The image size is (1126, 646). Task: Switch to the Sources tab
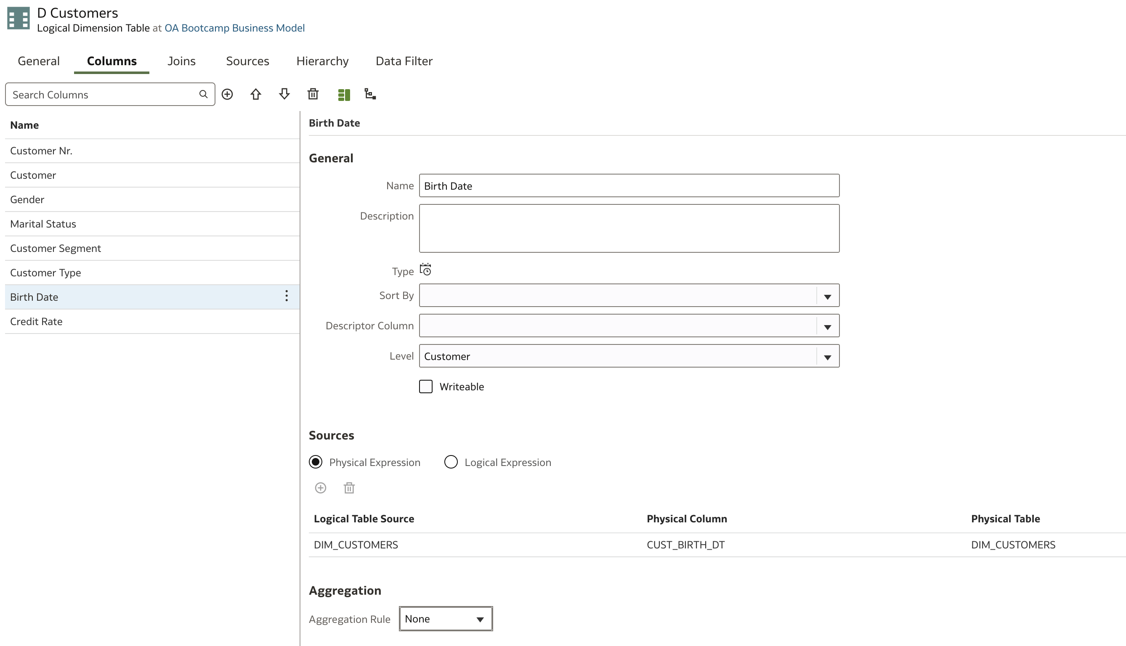click(248, 61)
